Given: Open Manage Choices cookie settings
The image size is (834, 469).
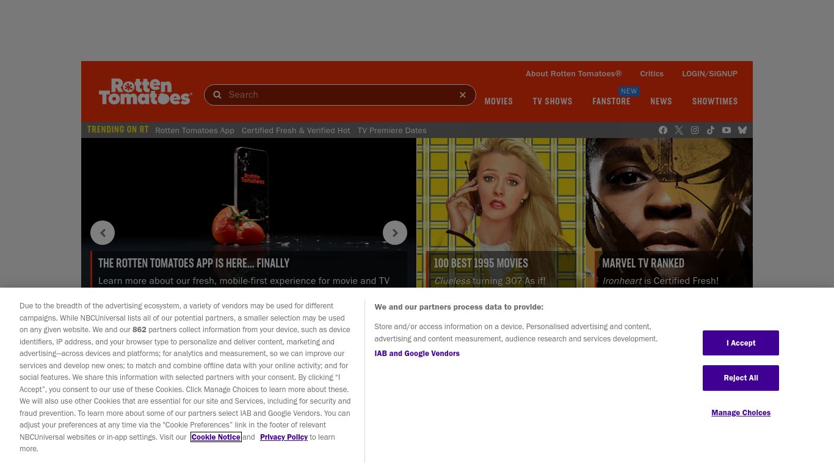Looking at the screenshot, I should (741, 413).
